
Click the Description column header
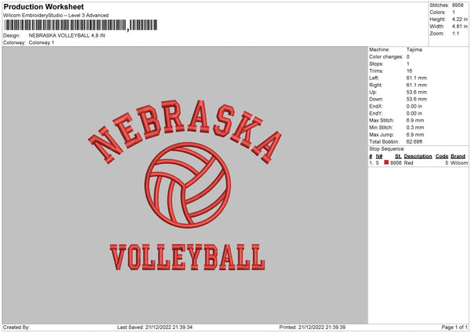coord(418,156)
